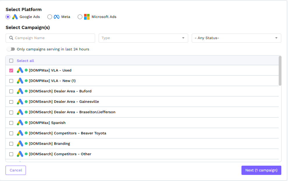
Task: Check the Competitors - Beaver Toyota checkbox
Action: (x=11, y=133)
